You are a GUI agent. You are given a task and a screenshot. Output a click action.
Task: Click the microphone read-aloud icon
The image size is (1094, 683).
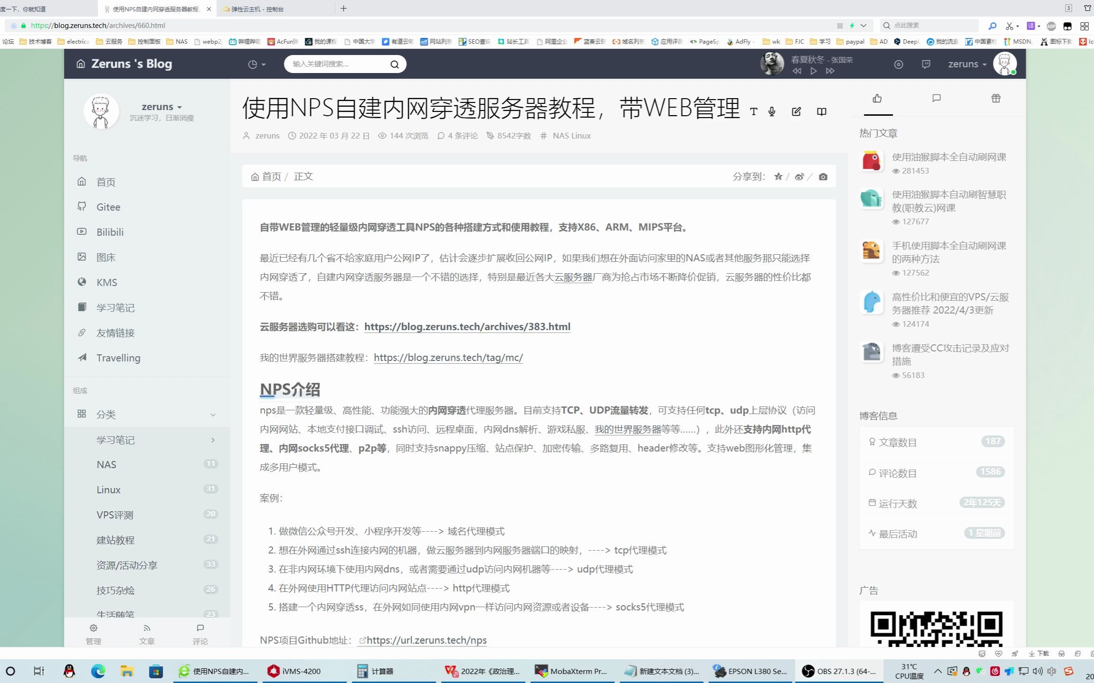(772, 111)
